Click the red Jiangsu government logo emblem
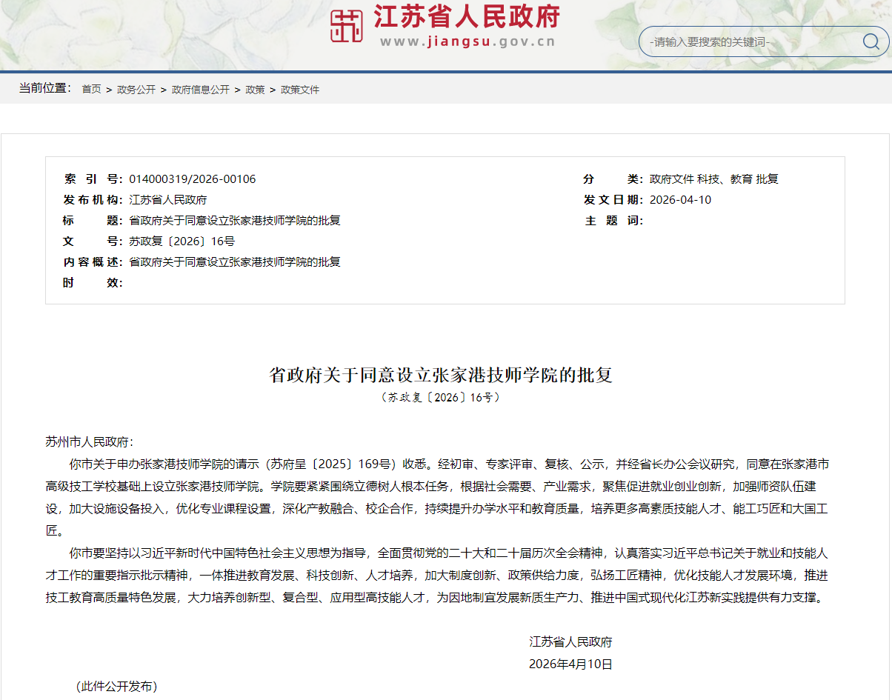This screenshot has width=892, height=700. click(347, 27)
